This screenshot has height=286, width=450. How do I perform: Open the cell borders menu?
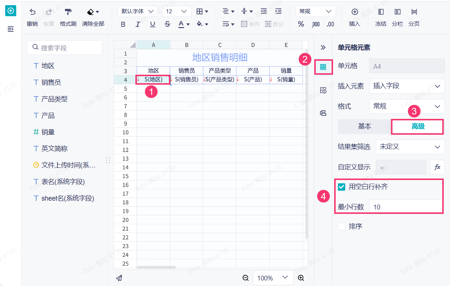click(202, 11)
